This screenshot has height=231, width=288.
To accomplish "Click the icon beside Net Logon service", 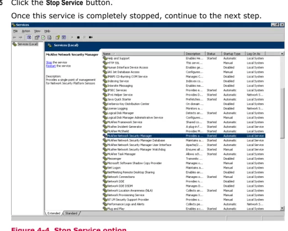I will point(105,167).
